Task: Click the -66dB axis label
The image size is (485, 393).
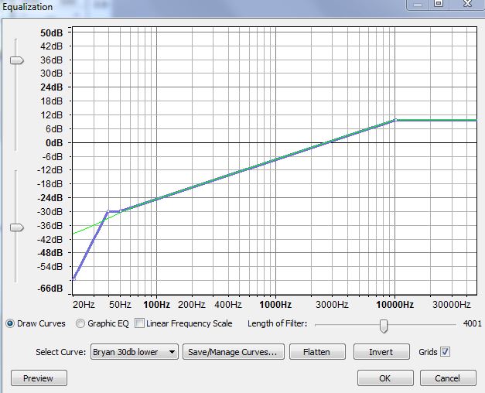Action: point(50,289)
